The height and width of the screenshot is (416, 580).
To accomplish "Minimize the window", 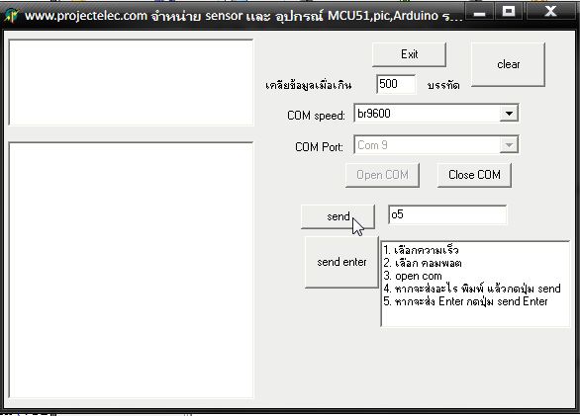I will [x=480, y=12].
